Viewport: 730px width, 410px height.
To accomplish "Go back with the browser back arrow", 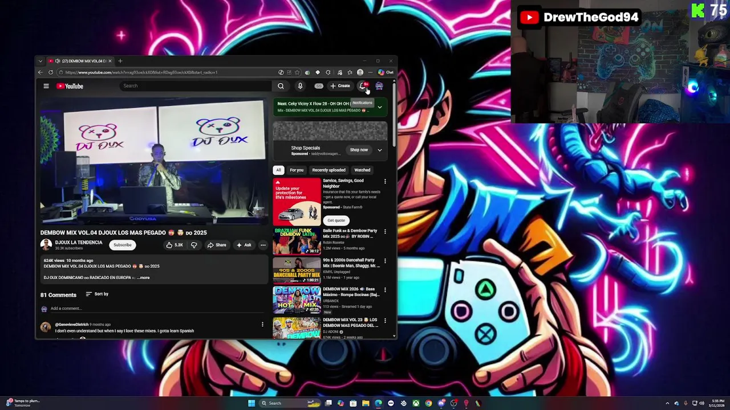I will tap(40, 72).
